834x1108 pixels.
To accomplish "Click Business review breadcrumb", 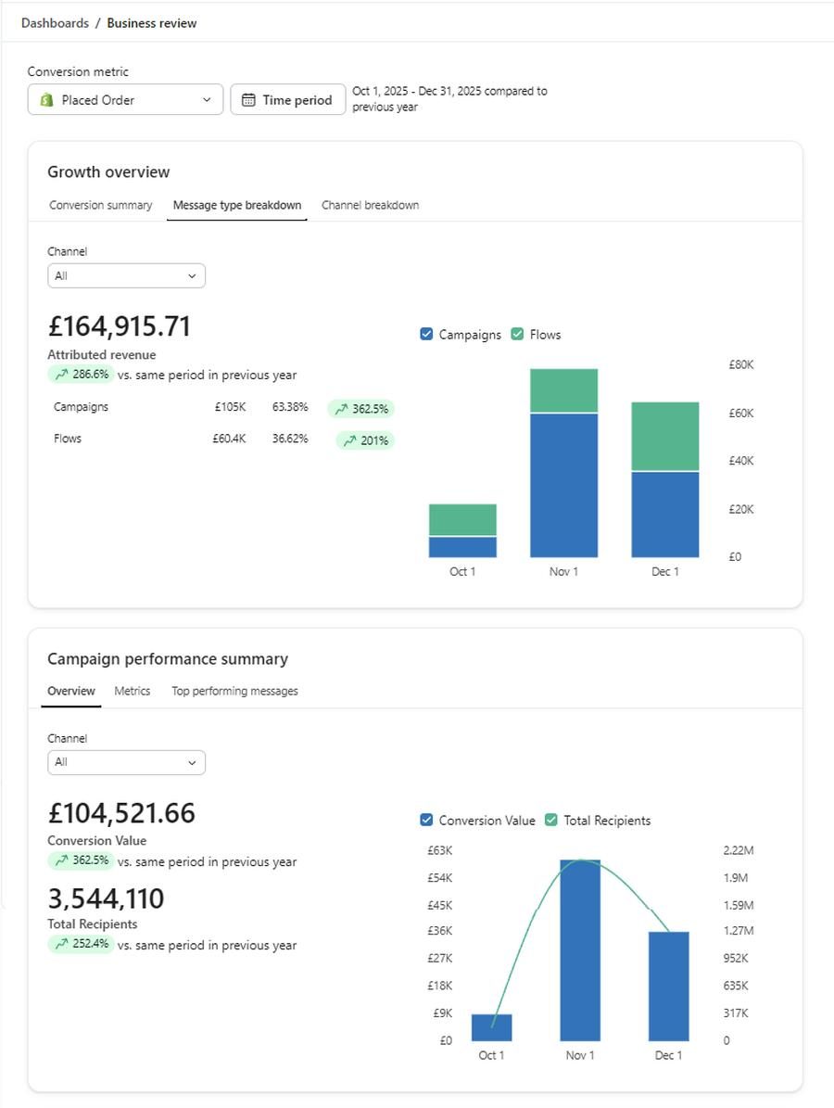I will click(152, 22).
